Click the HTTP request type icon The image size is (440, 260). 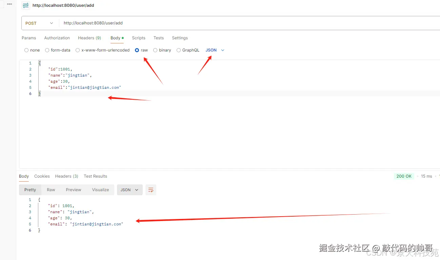26,5
